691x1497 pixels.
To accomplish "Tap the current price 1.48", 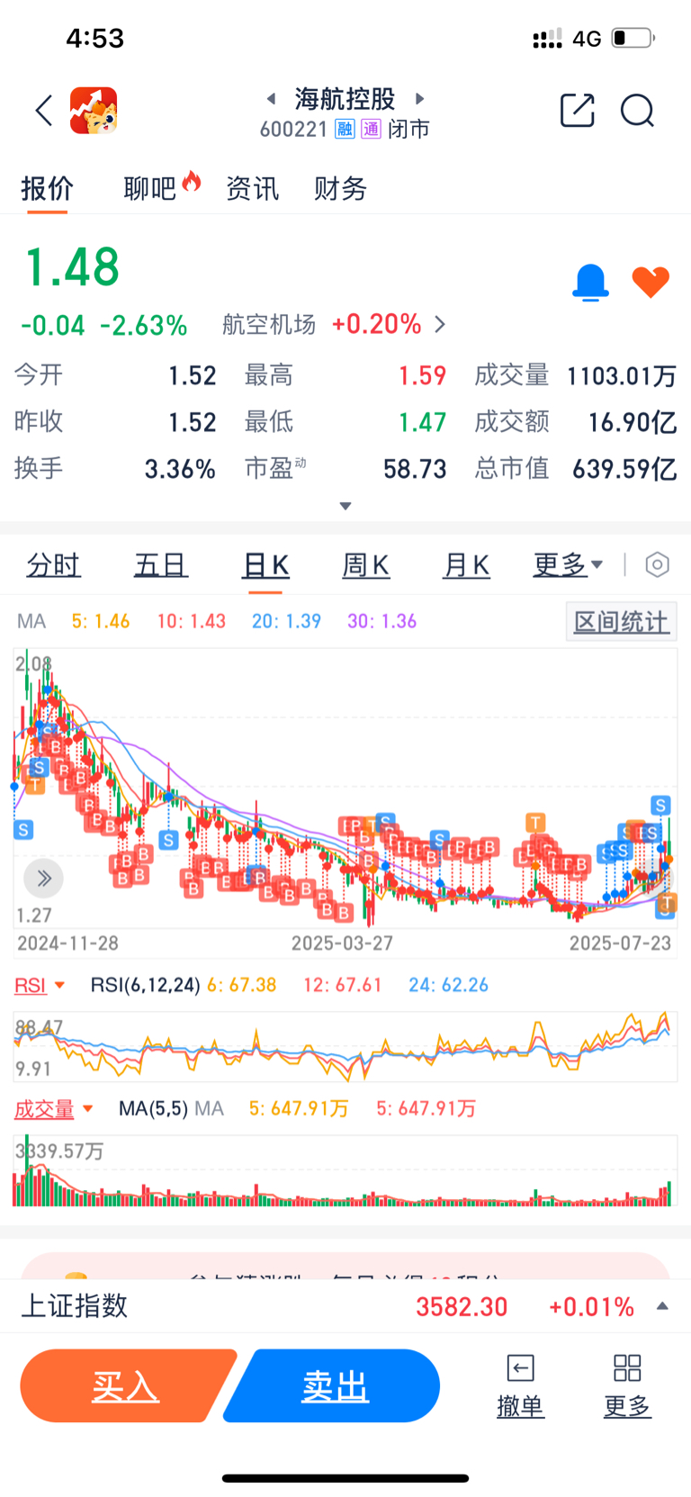I will 72,267.
